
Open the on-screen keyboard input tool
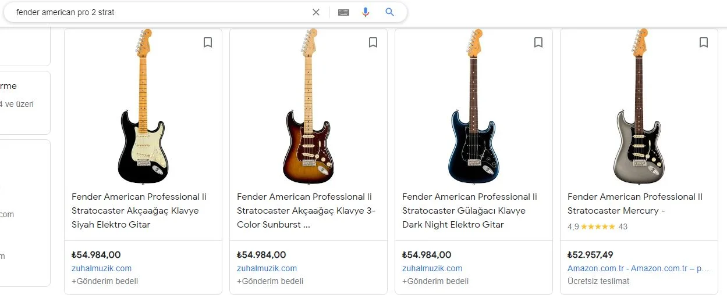pyautogui.click(x=343, y=12)
